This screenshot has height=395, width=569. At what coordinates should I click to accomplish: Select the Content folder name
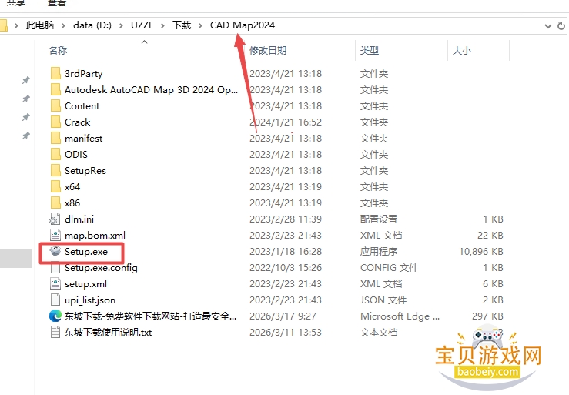[x=82, y=106]
